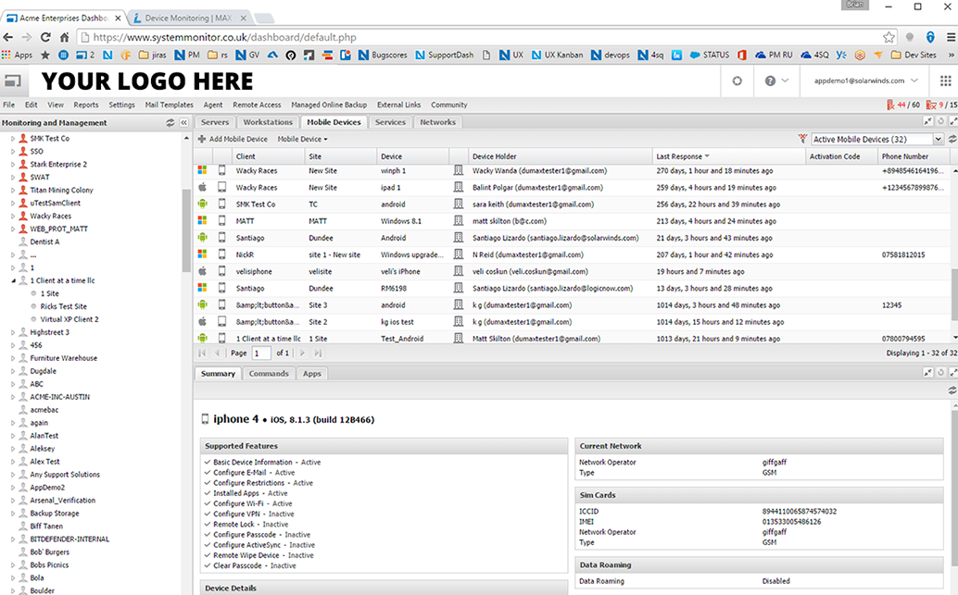The width and height of the screenshot is (958, 595).
Task: Go to next page in device list
Action: tap(302, 353)
